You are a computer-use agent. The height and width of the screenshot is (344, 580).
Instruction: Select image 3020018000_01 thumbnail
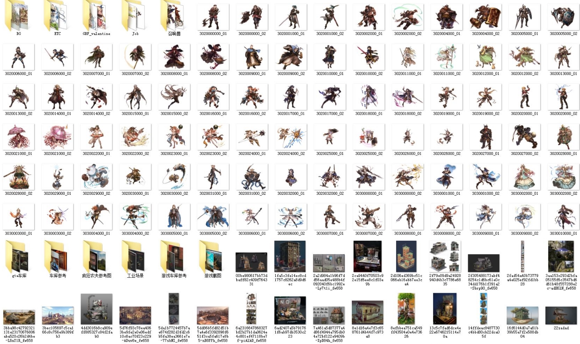(x=368, y=97)
